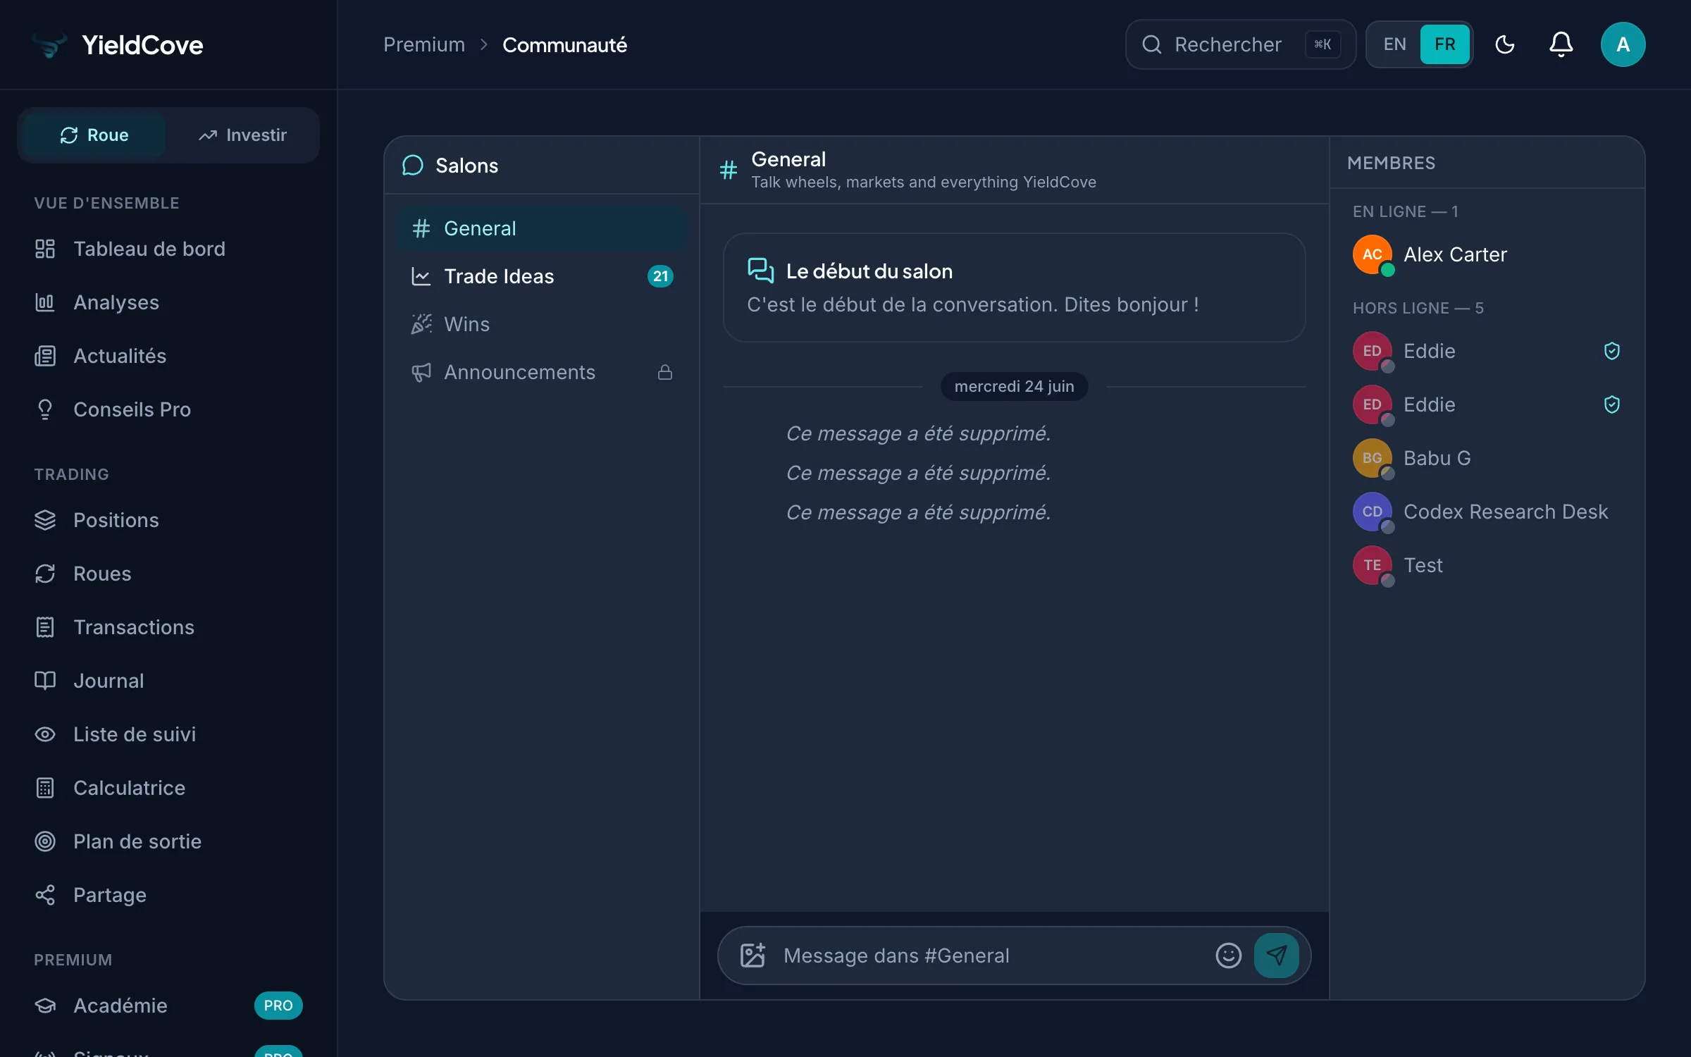The width and height of the screenshot is (1691, 1057).
Task: View Babu G's member profile
Action: pyautogui.click(x=1487, y=458)
